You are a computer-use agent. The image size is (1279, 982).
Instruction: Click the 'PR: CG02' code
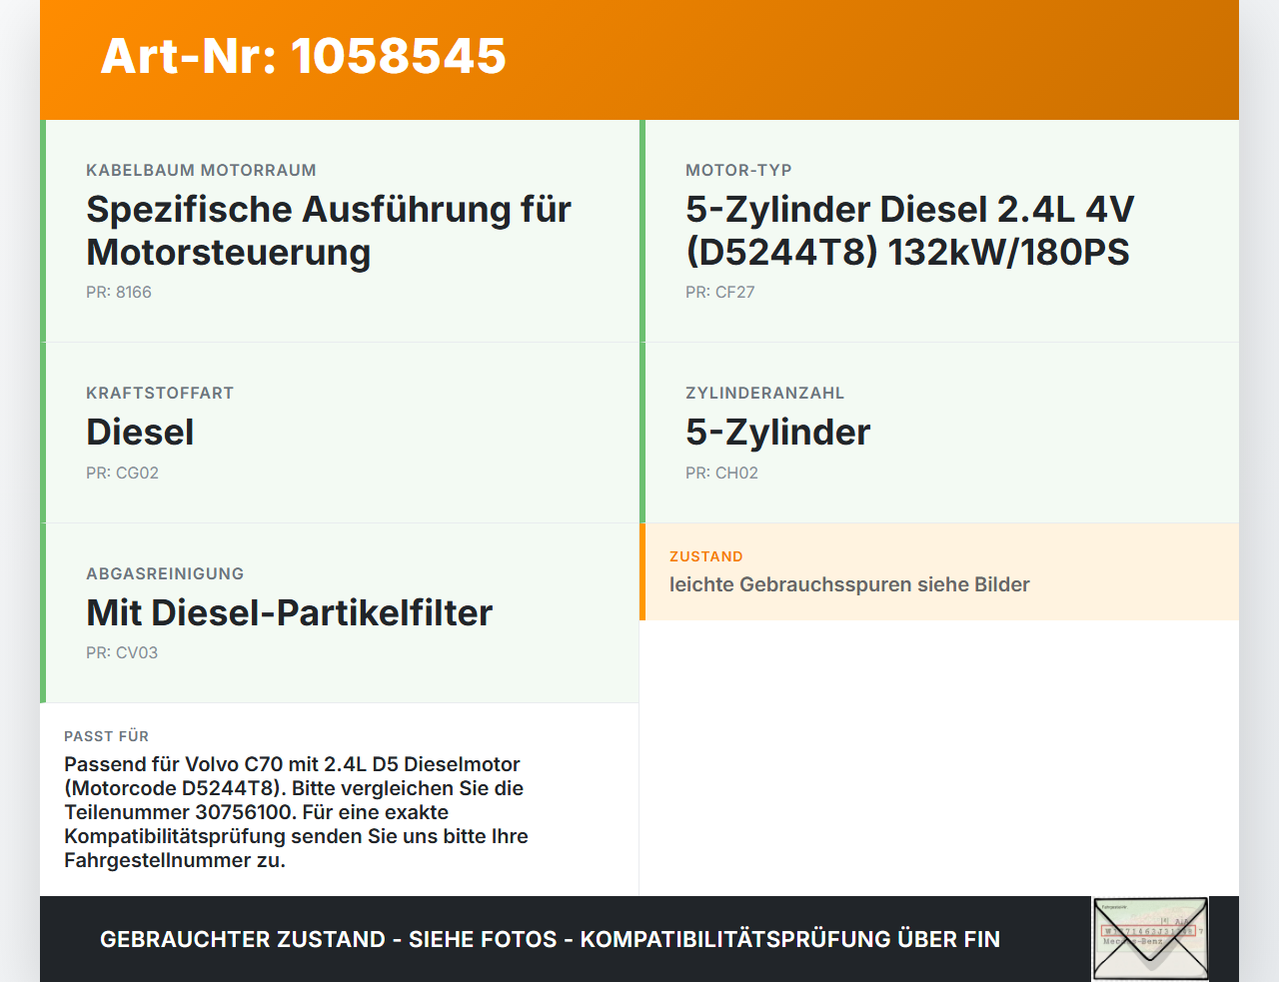[x=122, y=473]
